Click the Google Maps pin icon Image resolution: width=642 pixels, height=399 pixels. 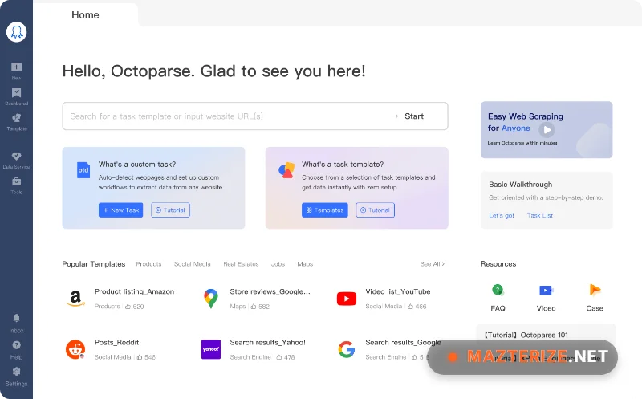211,299
